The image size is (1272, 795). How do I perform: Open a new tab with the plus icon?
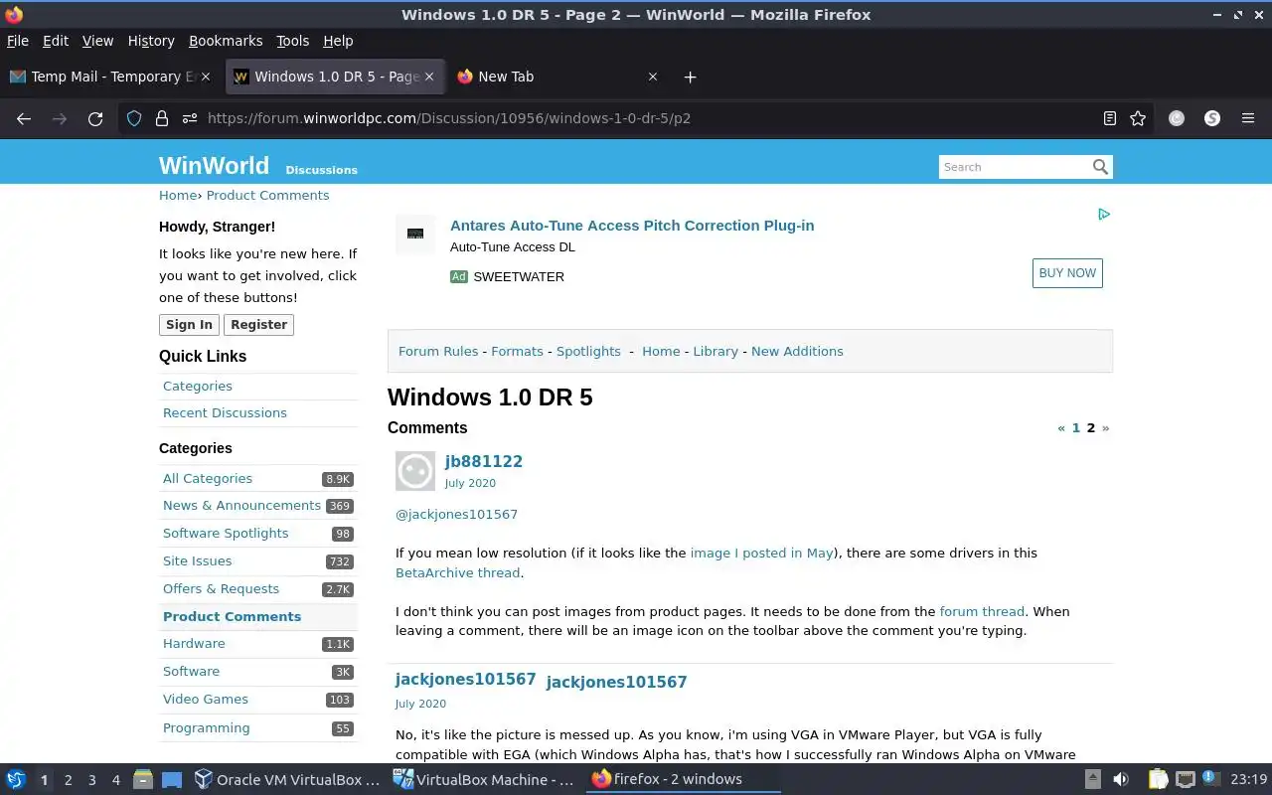click(x=690, y=77)
